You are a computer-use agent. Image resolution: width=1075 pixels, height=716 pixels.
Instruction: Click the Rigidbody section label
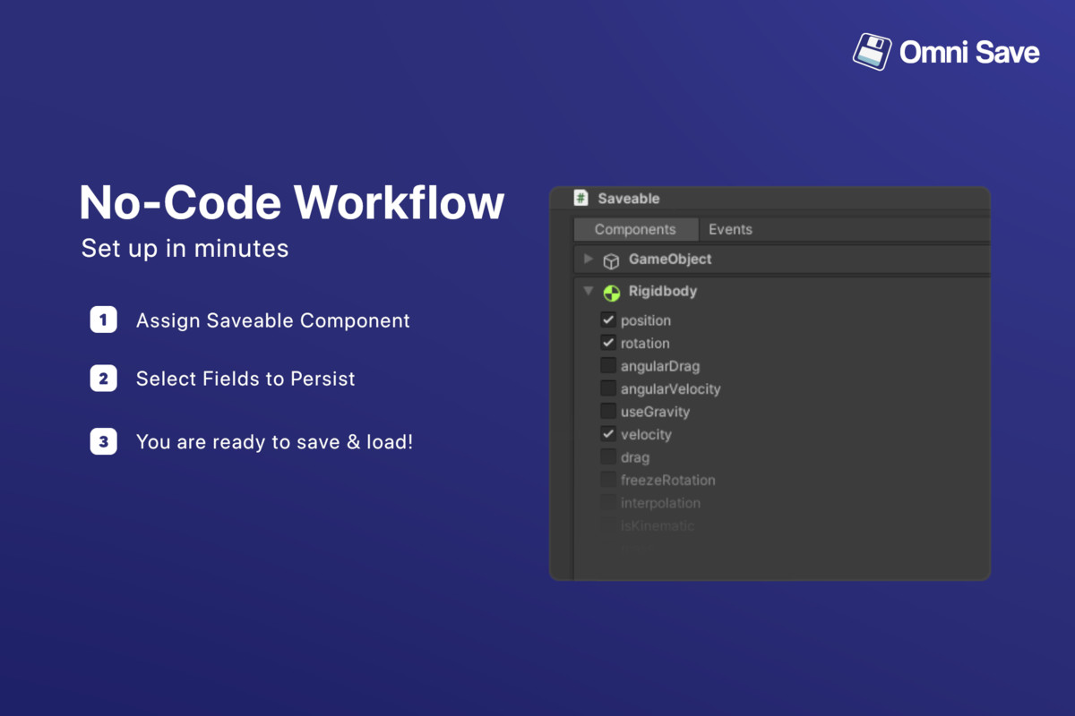coord(663,291)
